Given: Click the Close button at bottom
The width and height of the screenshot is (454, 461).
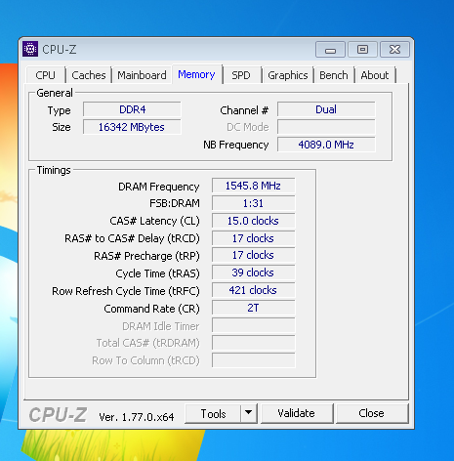Looking at the screenshot, I should 371,413.
